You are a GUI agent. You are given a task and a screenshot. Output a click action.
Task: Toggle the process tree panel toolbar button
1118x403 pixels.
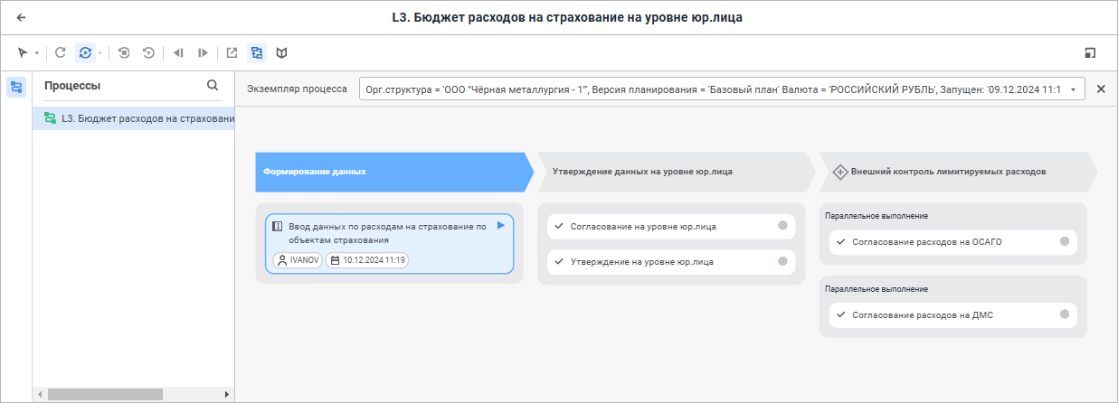[257, 53]
